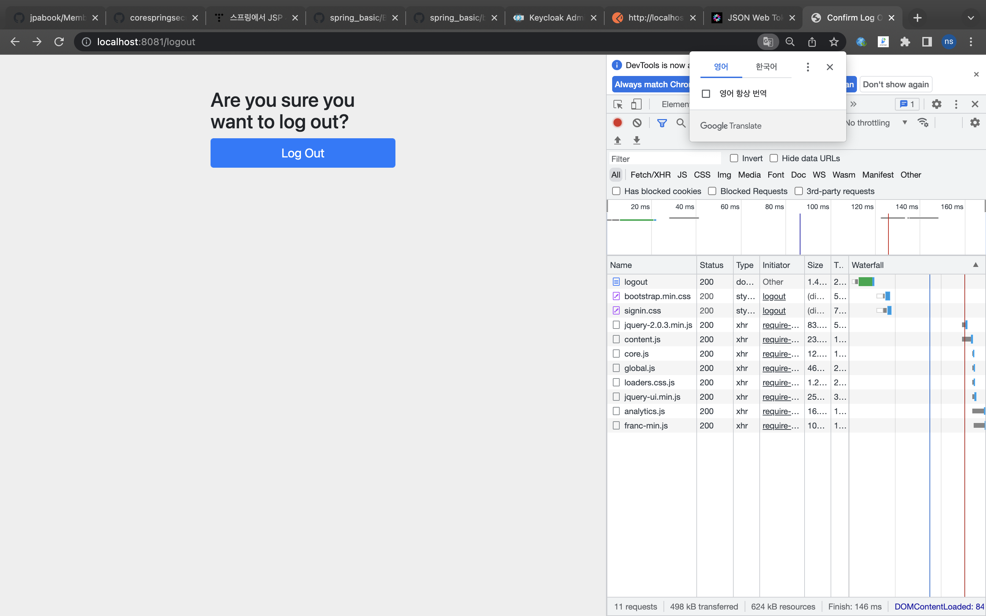
Task: Filter requests by CSS type
Action: [x=702, y=175]
